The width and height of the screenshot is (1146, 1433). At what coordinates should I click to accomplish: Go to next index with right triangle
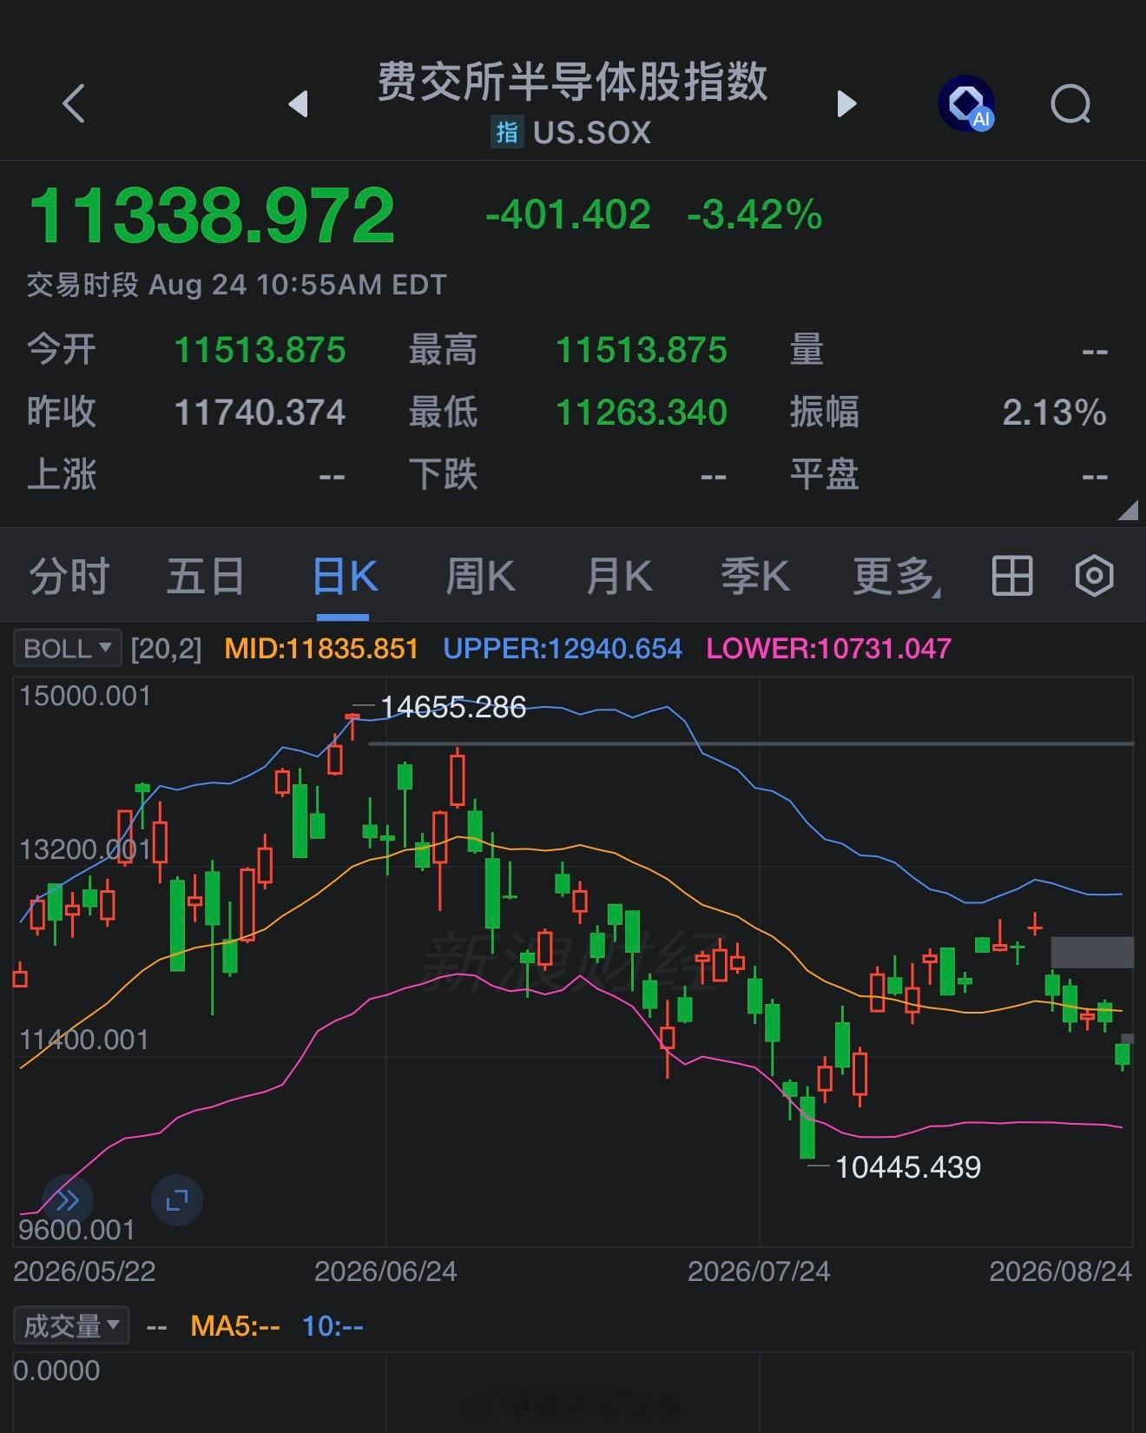tap(846, 104)
